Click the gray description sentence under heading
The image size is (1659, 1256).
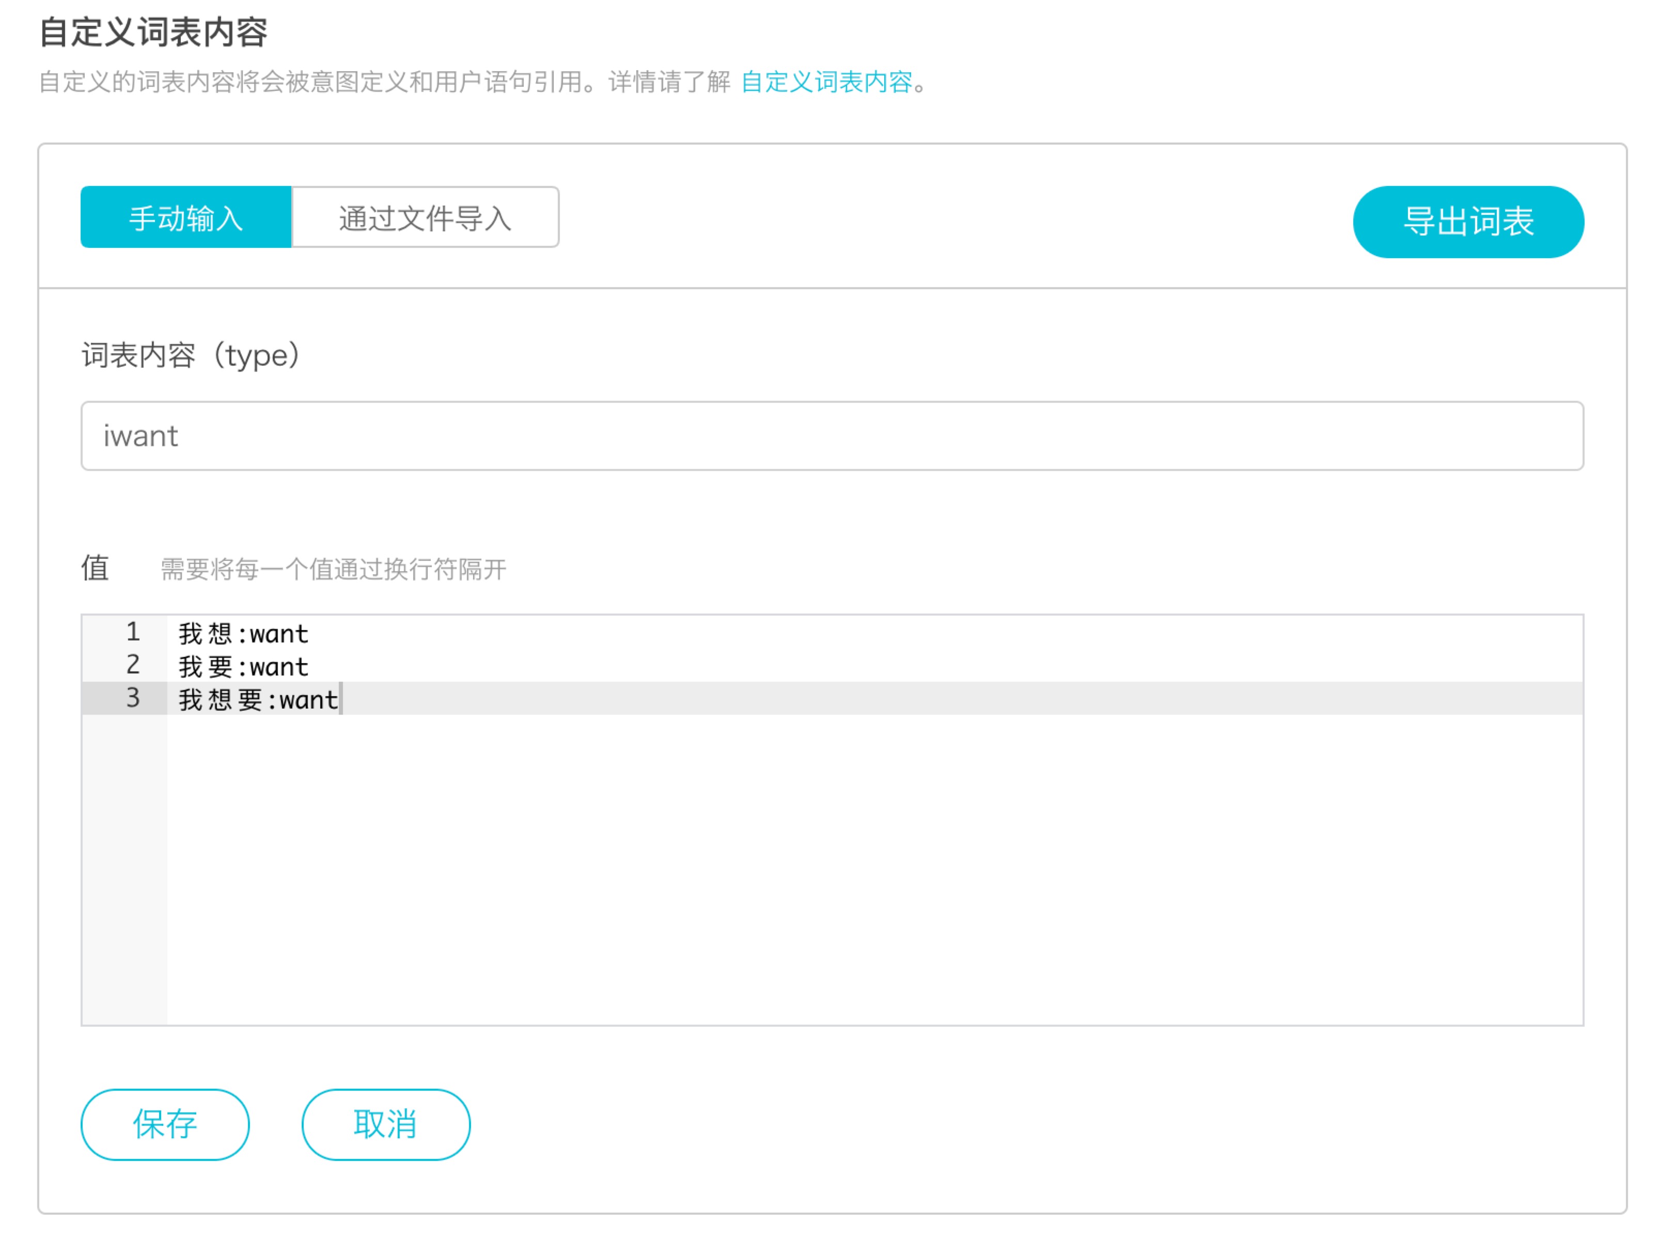(x=383, y=82)
